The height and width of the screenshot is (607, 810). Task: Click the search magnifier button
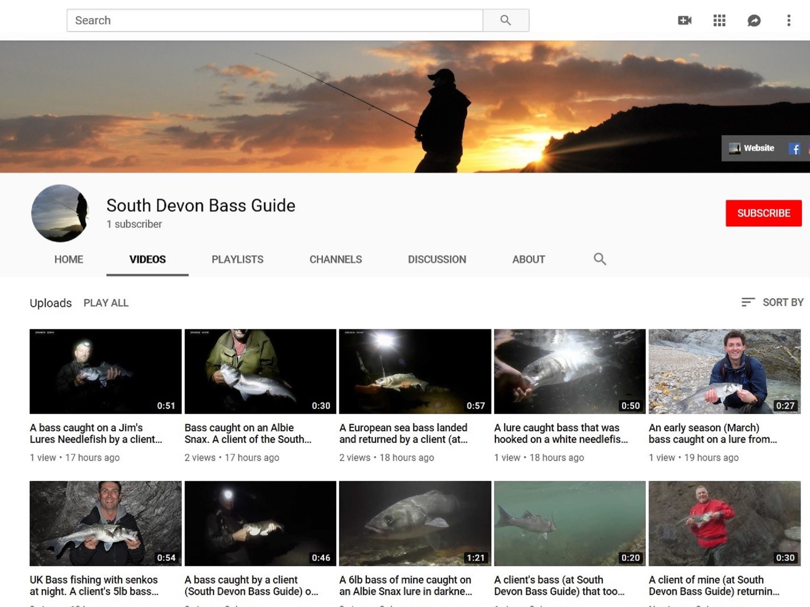(505, 20)
